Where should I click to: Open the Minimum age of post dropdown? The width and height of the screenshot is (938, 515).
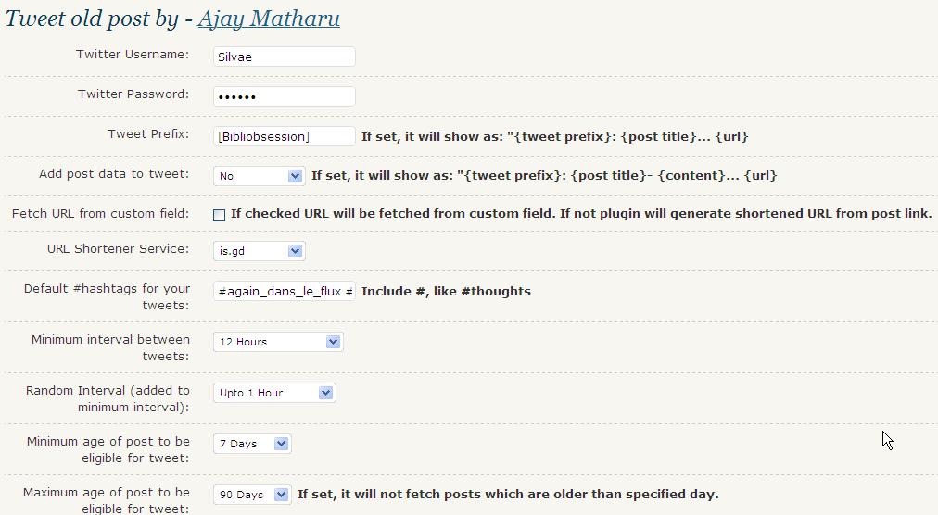(252, 444)
